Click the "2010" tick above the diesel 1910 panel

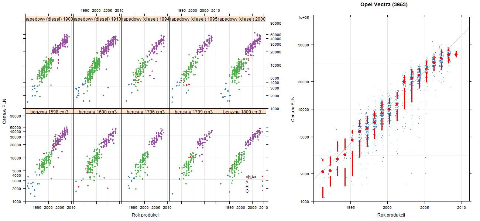tap(119, 11)
